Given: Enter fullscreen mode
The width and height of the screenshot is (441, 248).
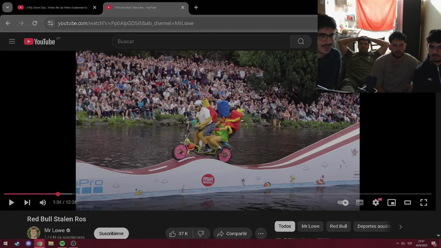Looking at the screenshot, I should coord(424,203).
